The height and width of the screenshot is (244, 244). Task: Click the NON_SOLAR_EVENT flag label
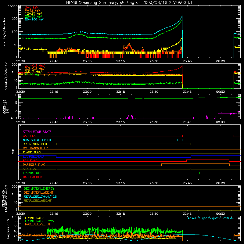coord(37,140)
